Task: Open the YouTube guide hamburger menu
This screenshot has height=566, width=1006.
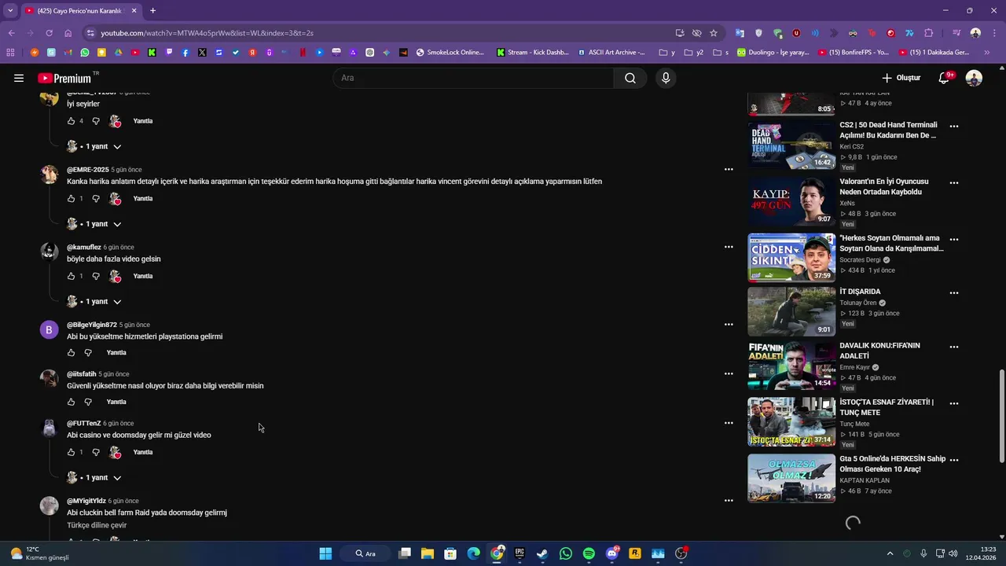Action: [19, 78]
